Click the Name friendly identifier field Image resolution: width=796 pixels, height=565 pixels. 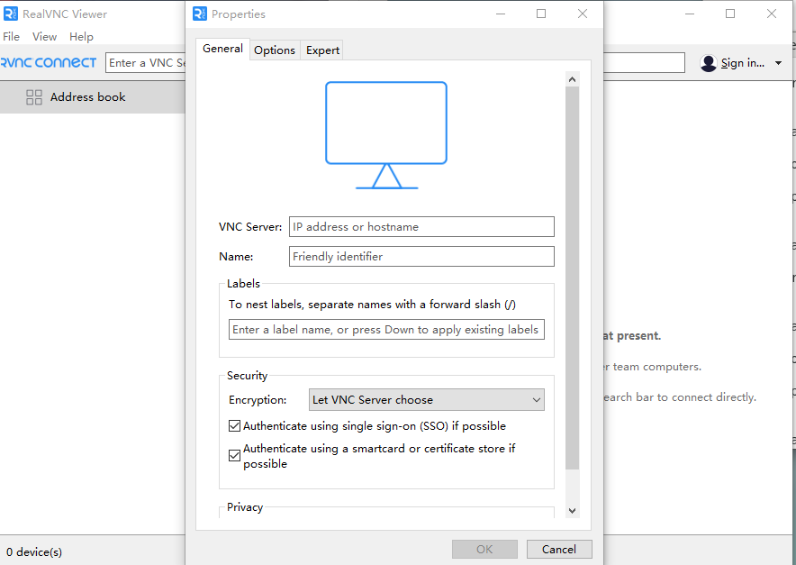coord(421,257)
